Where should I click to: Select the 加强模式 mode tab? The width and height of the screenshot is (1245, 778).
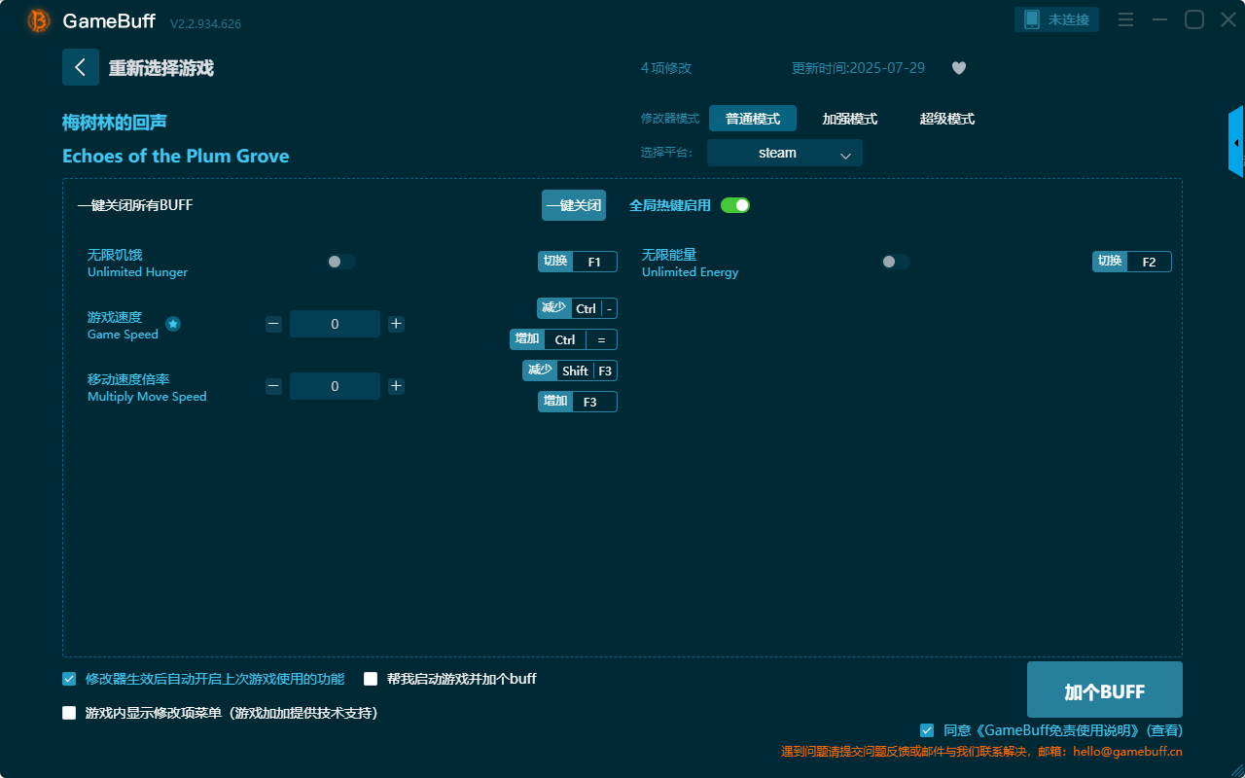(x=850, y=119)
